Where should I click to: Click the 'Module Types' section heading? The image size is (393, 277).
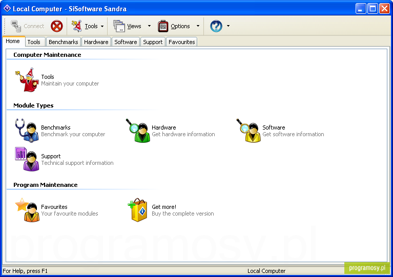pyautogui.click(x=33, y=105)
